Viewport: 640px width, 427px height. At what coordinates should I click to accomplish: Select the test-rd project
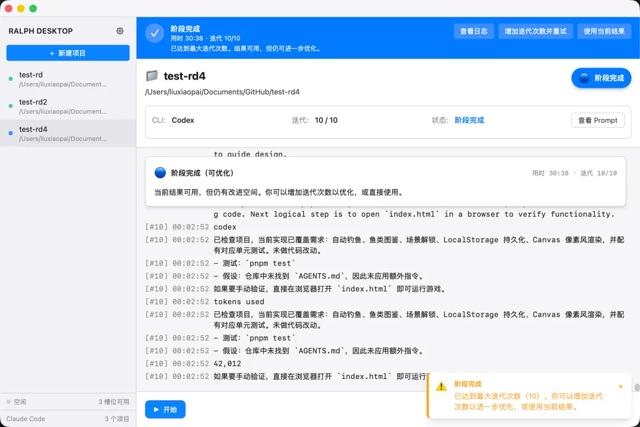click(68, 78)
